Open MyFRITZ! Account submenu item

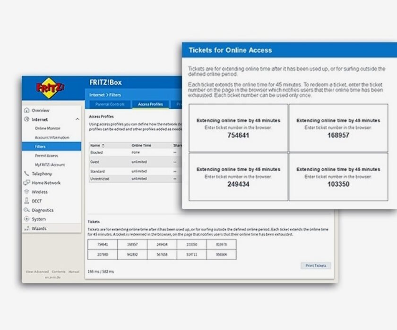tap(50, 165)
